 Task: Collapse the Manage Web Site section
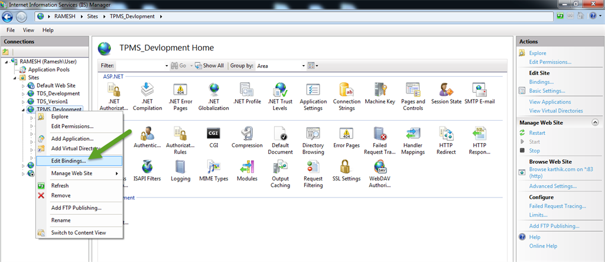pyautogui.click(x=596, y=122)
